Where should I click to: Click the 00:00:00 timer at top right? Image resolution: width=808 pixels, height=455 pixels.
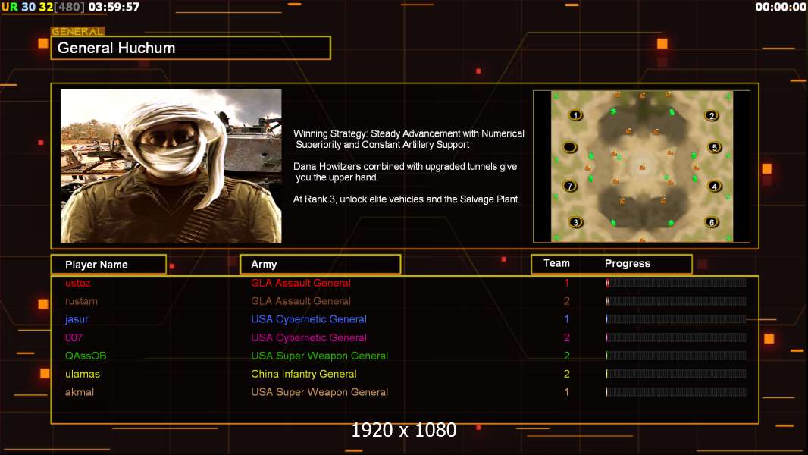coord(781,8)
